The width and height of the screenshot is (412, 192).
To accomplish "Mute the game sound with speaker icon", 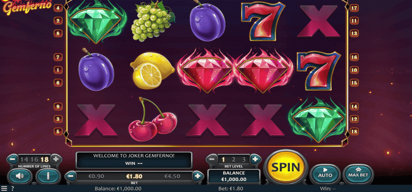I will coord(20,176).
